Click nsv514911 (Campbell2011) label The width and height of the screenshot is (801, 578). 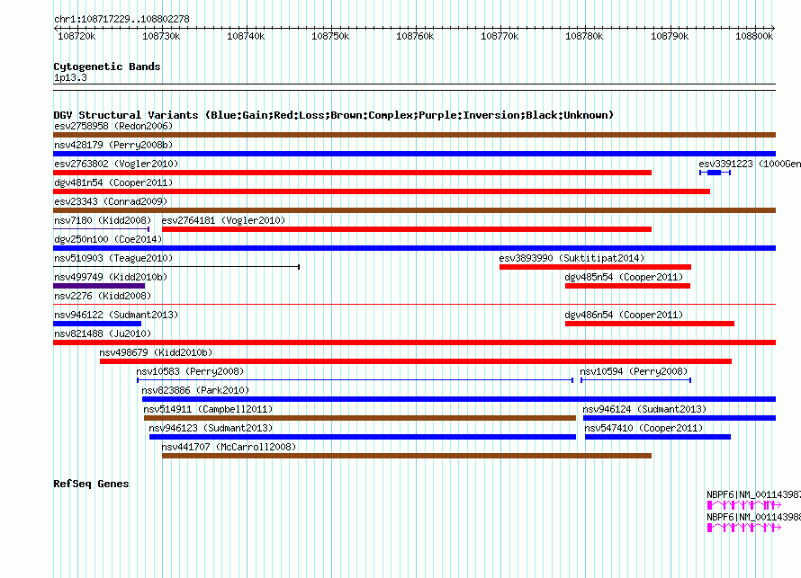tap(208, 409)
